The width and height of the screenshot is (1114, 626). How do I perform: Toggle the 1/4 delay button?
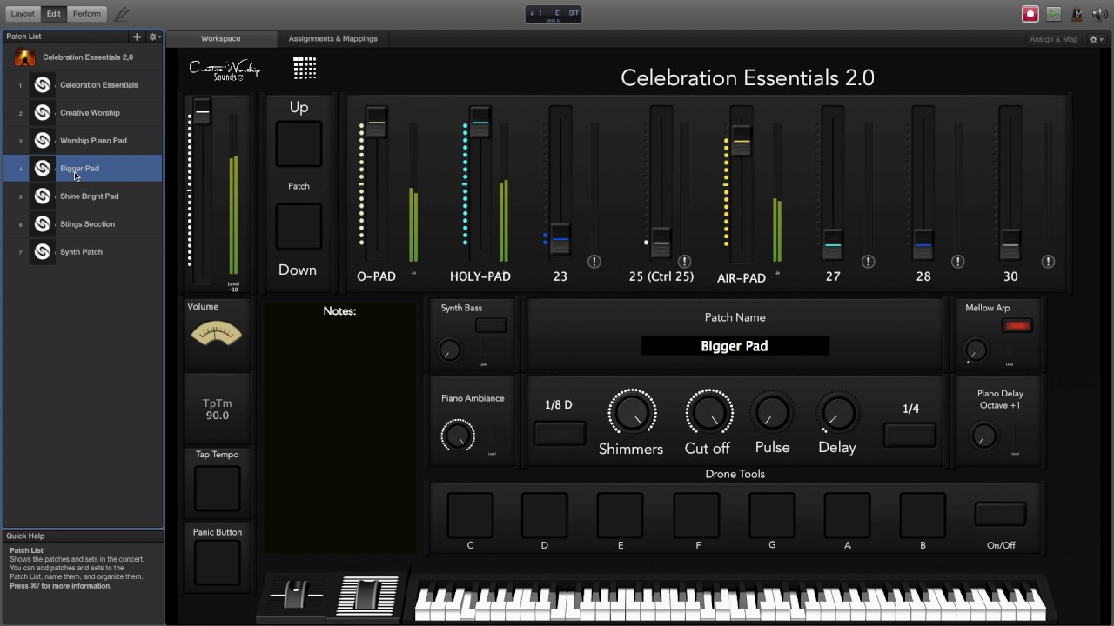(x=910, y=435)
